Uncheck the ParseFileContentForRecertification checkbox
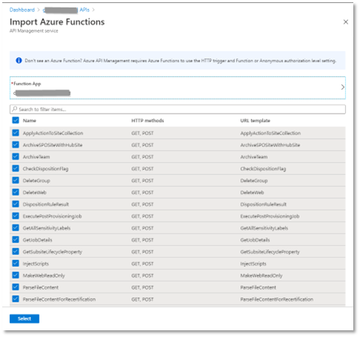This screenshot has height=337, width=360. [x=16, y=299]
